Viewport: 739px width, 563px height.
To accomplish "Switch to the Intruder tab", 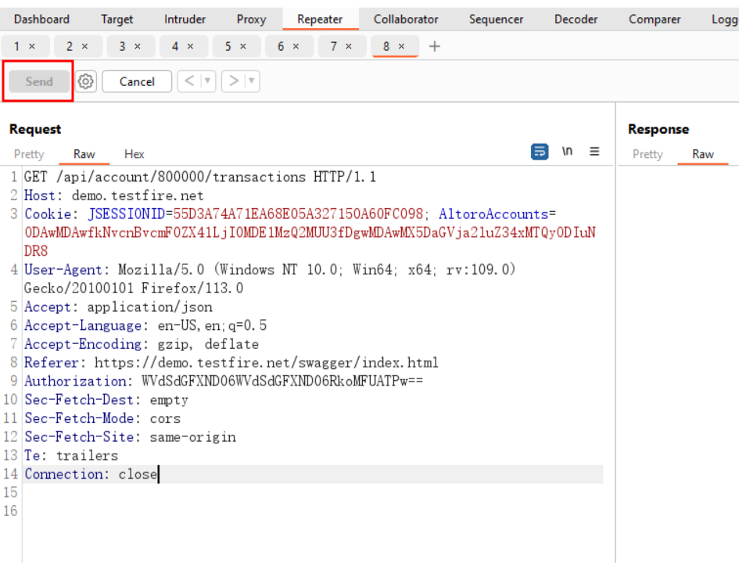I will [x=185, y=20].
